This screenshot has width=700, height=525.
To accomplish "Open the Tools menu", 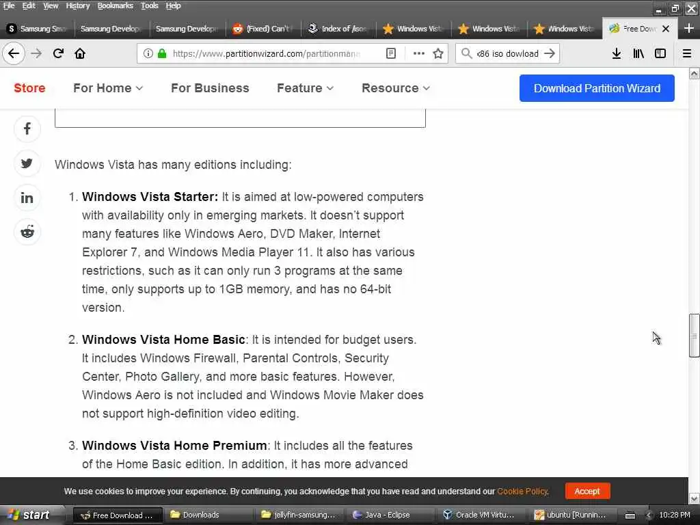I will (150, 5).
